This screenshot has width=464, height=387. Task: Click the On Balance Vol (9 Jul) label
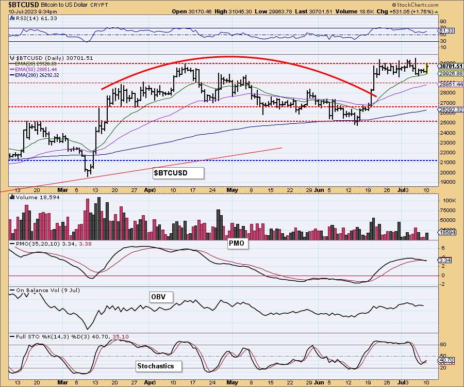(x=48, y=290)
